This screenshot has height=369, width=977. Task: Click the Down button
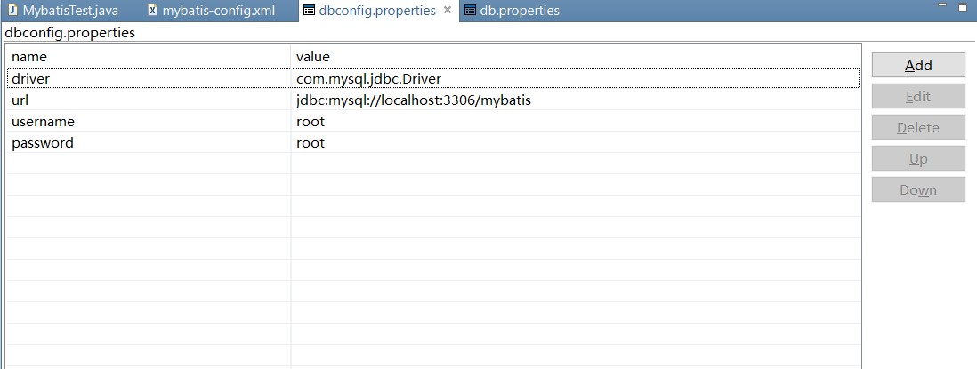pyautogui.click(x=917, y=189)
